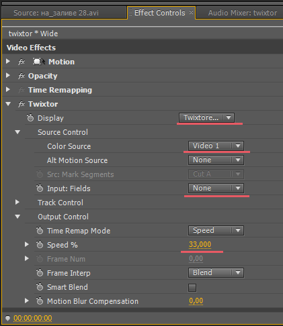
Task: Click the Color Source label
Action: [x=69, y=146]
